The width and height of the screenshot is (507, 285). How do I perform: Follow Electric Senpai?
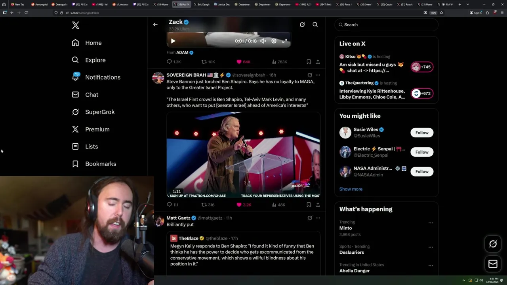pos(422,152)
